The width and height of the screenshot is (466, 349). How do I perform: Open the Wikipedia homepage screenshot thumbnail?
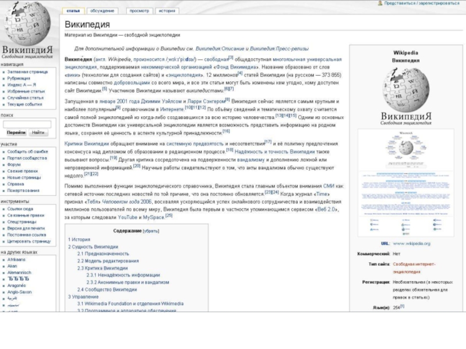[x=406, y=183]
